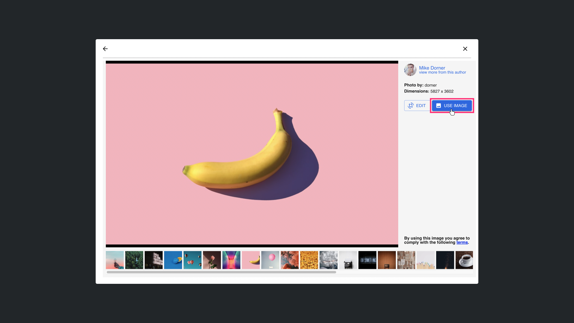The height and width of the screenshot is (323, 574).
Task: Select the hand holding lightbulb thumbnail
Action: click(115, 260)
